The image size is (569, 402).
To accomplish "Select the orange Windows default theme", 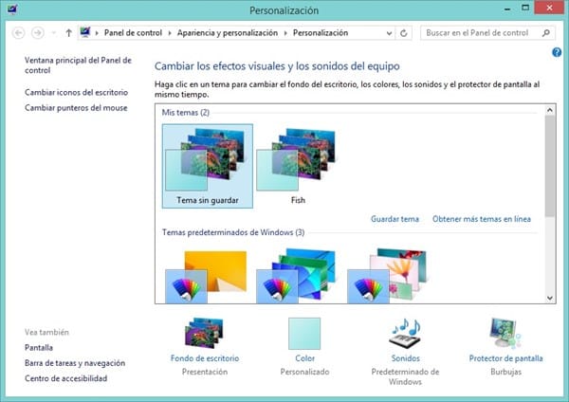I will point(206,276).
